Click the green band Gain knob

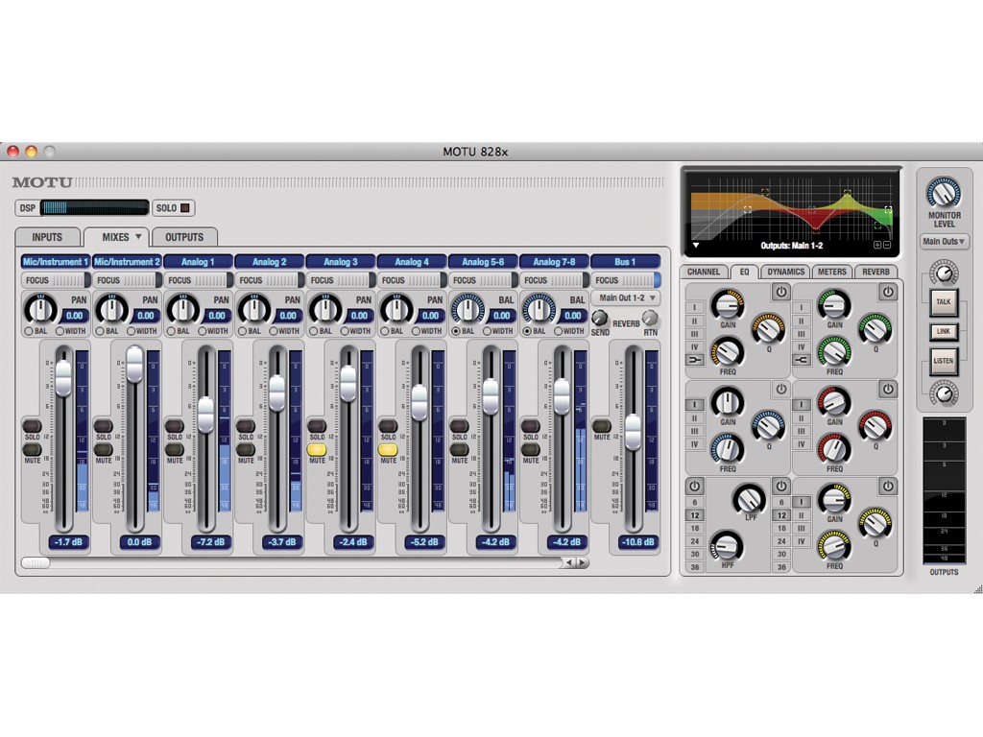click(x=834, y=305)
